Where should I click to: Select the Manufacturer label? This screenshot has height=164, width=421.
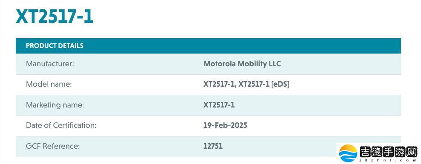point(50,64)
